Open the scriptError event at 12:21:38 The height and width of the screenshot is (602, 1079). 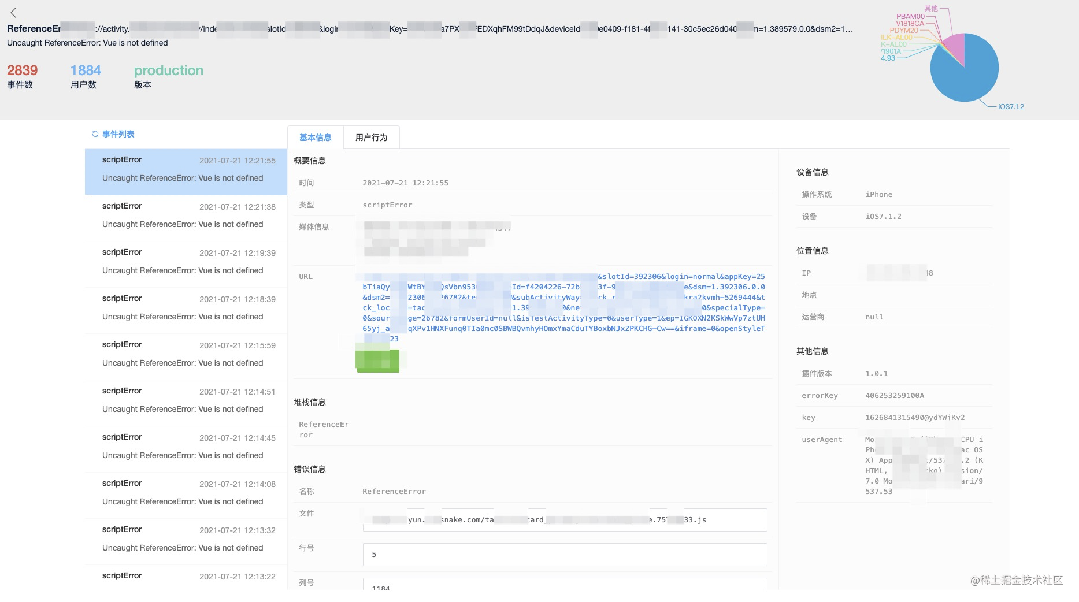coord(186,218)
